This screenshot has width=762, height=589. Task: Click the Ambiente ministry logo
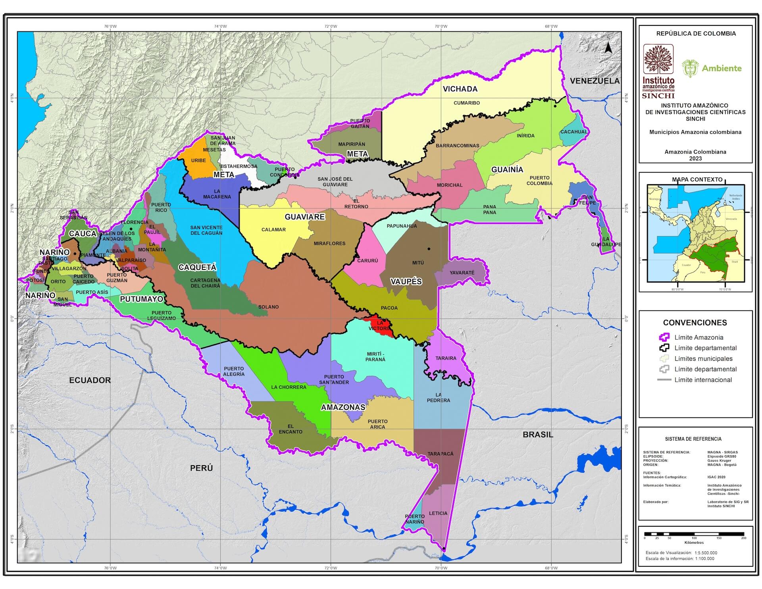(712, 68)
